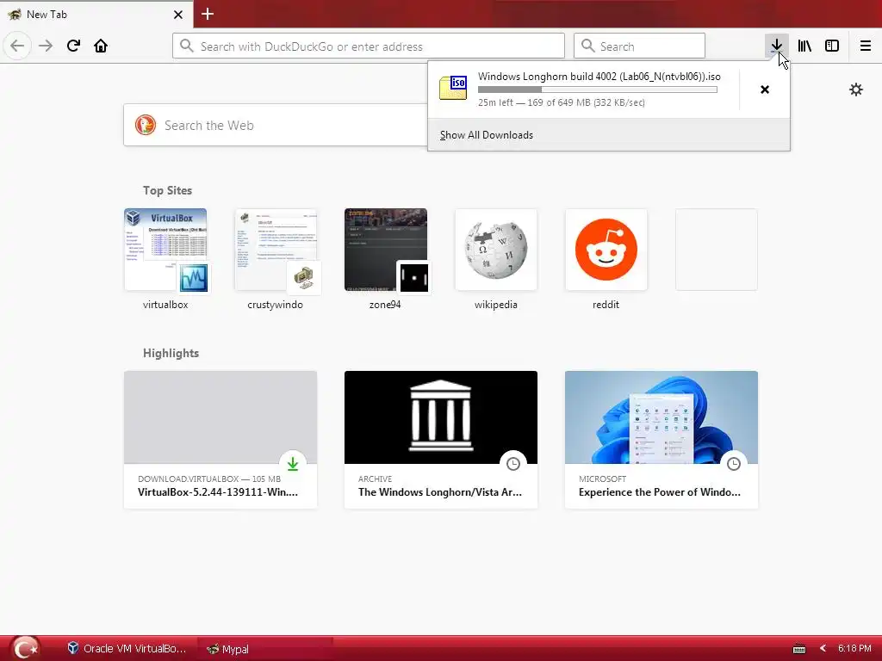This screenshot has height=661, width=882.
Task: Open the Windows Longhorn build 4002 filename
Action: tap(599, 77)
